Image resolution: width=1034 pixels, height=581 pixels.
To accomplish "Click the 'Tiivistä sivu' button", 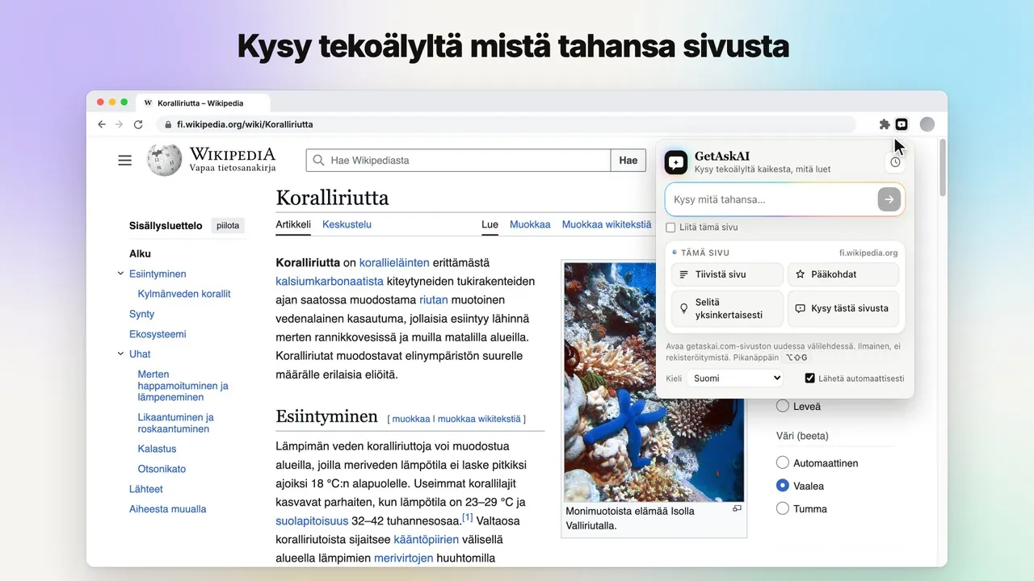I will tap(727, 274).
